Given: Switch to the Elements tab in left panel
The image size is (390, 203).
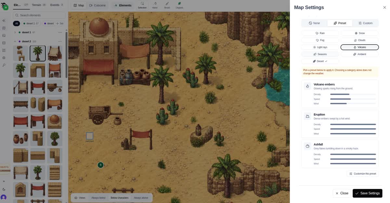Looking at the screenshot, I should (x=21, y=5).
